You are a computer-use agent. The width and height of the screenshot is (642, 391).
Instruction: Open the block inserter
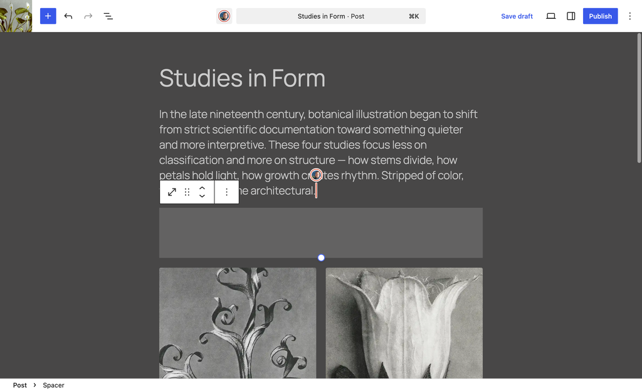click(x=48, y=16)
